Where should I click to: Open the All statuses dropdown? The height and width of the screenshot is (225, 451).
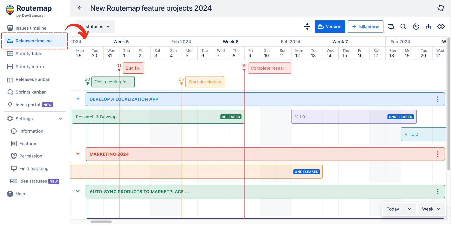pyautogui.click(x=95, y=27)
